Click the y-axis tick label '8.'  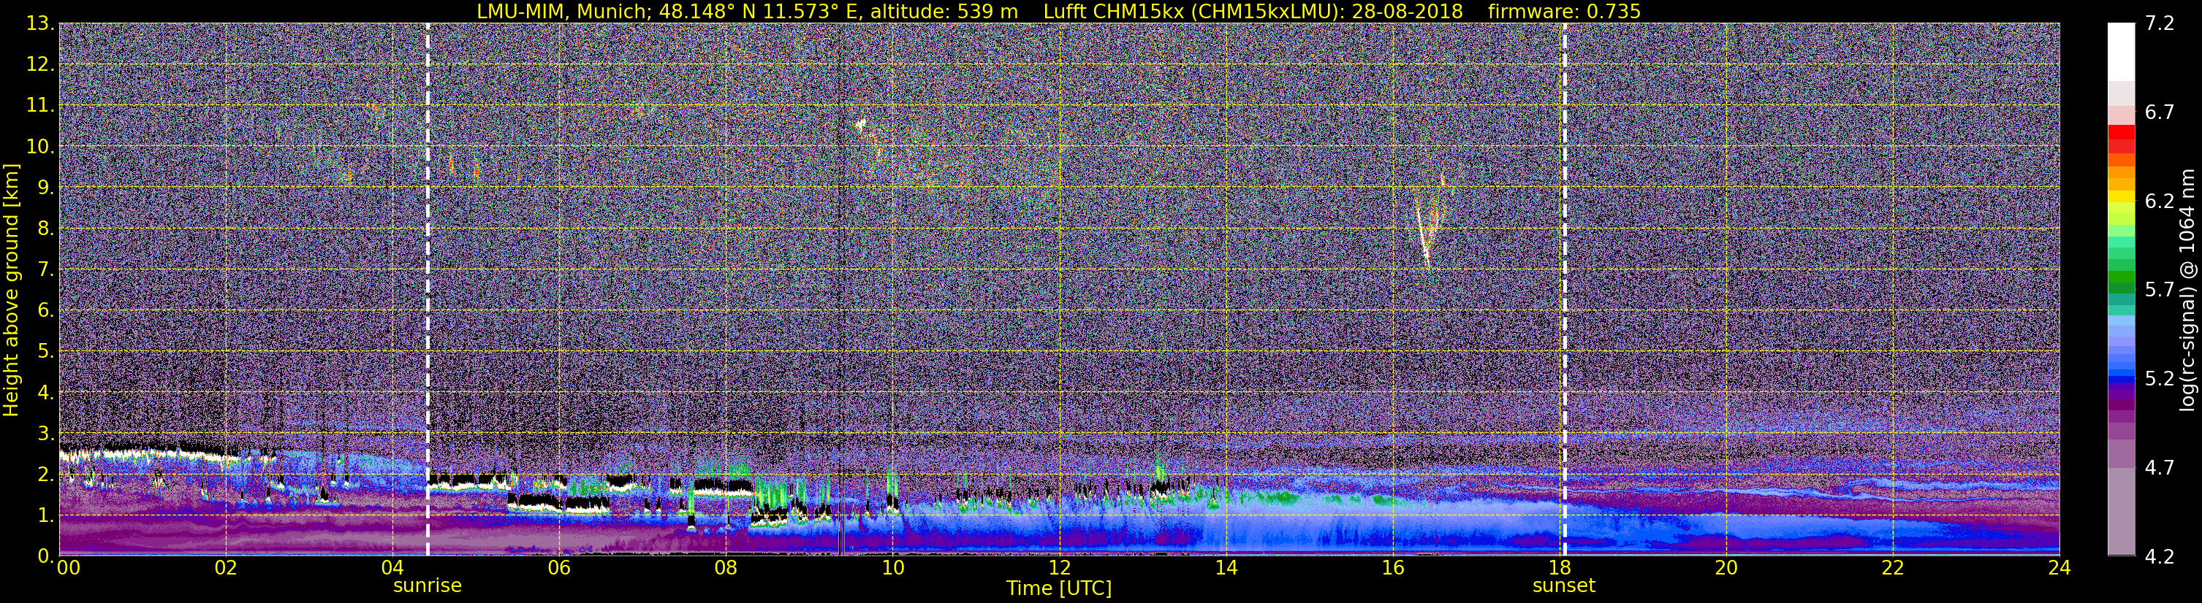point(46,228)
